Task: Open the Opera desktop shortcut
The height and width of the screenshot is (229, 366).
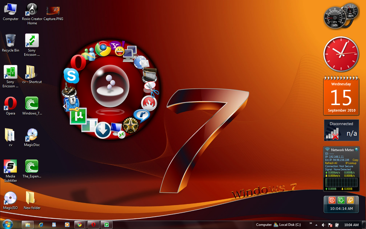Action: click(x=11, y=106)
